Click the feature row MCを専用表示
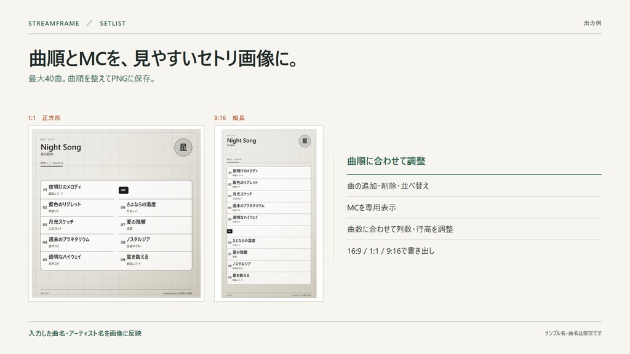The width and height of the screenshot is (630, 354). tap(474, 208)
